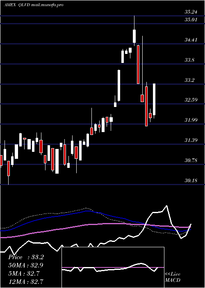This screenshot has width=205, height=288.
Task: Click the 30.18 price level label
Action: [x=191, y=180]
